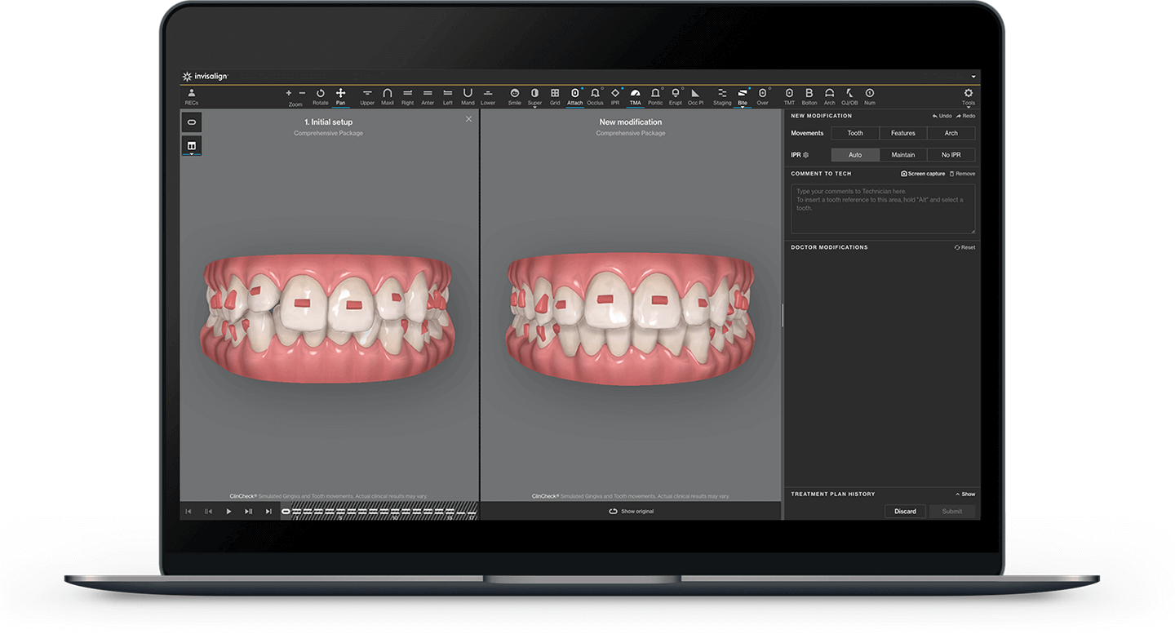Viewport: 1175px width, 643px height.
Task: Toggle Over overcorrection display
Action: tap(762, 96)
